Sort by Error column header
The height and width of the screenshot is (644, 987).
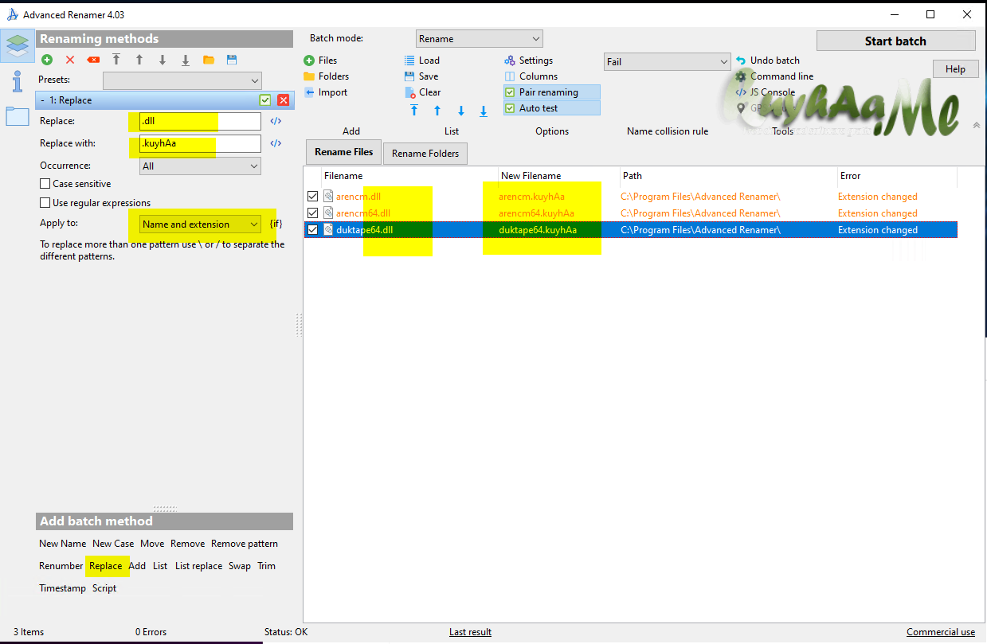[x=897, y=176]
